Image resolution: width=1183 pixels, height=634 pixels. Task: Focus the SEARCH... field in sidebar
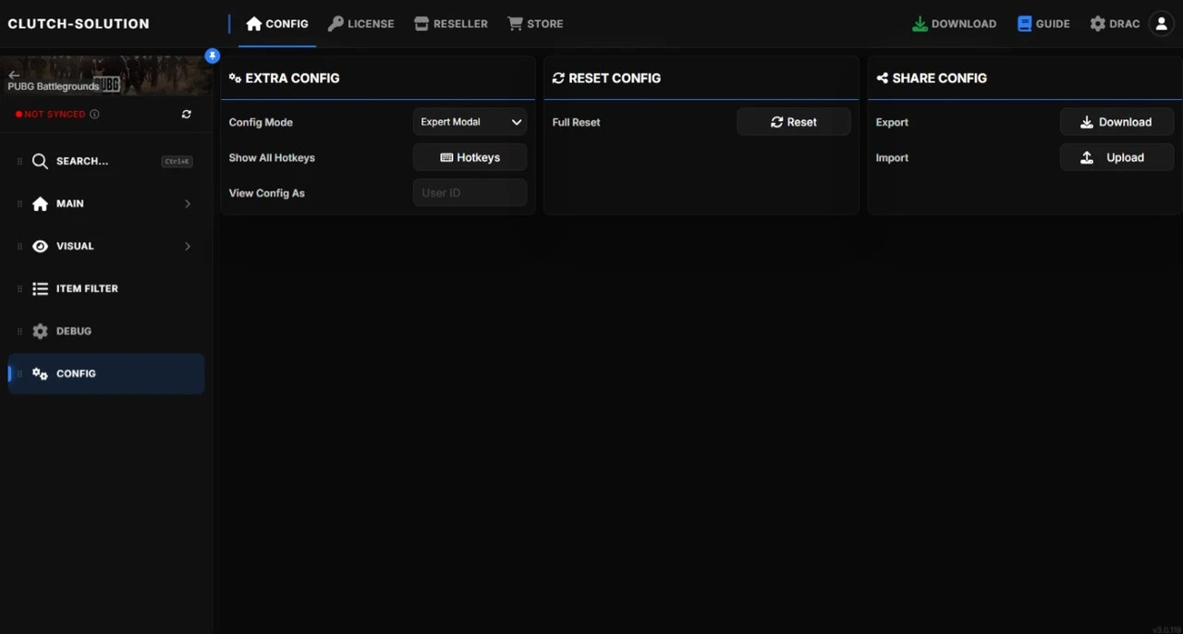[x=106, y=161]
